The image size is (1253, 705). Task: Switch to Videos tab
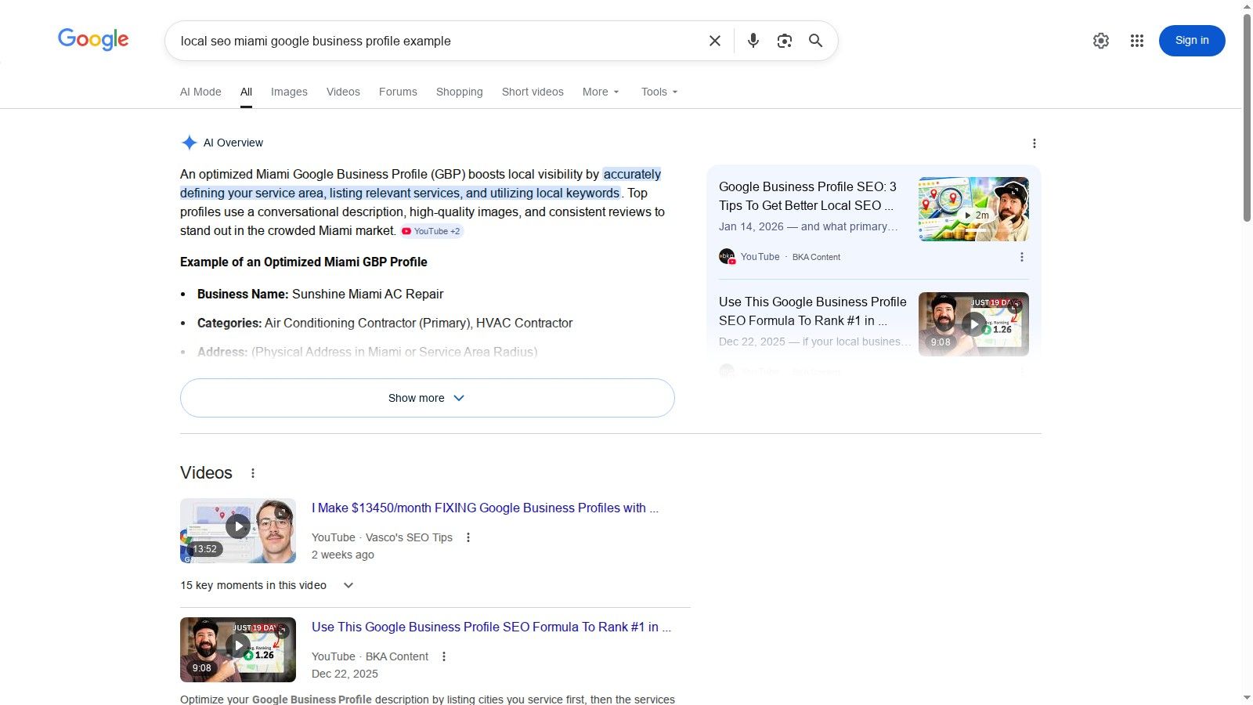(x=343, y=92)
